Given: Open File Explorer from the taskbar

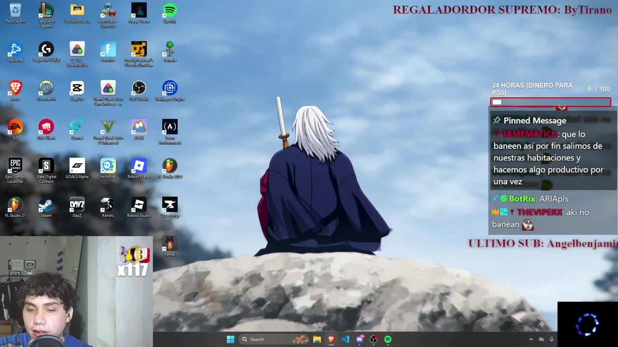Looking at the screenshot, I should (x=317, y=339).
